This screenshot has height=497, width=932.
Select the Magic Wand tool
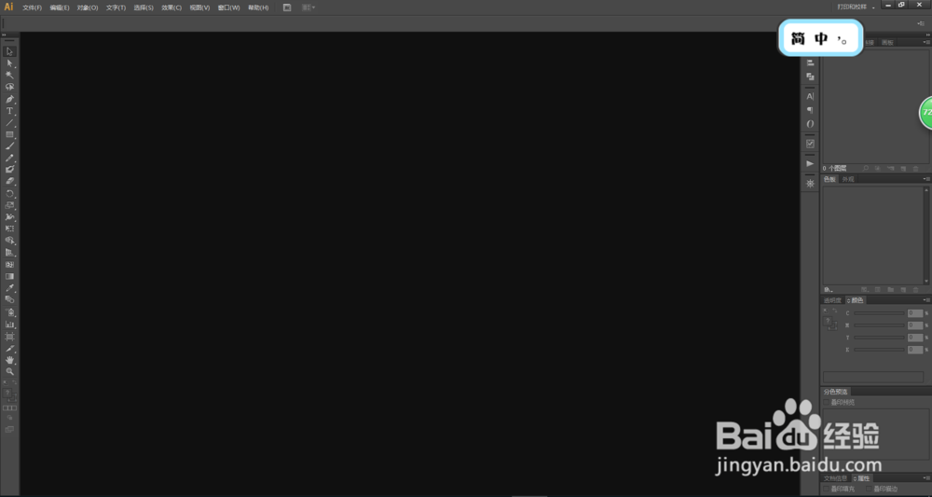9,75
